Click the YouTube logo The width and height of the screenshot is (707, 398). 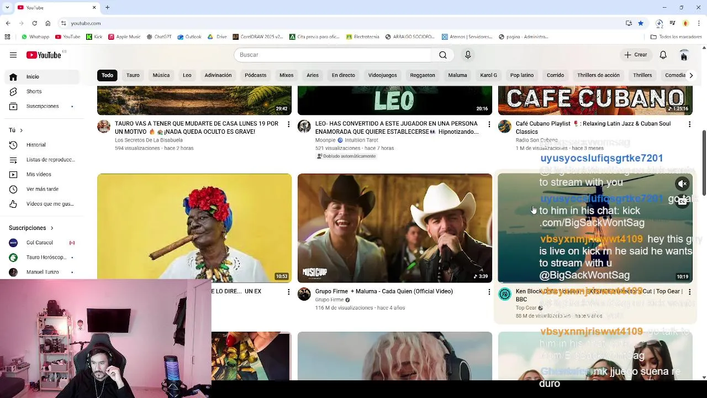point(44,55)
